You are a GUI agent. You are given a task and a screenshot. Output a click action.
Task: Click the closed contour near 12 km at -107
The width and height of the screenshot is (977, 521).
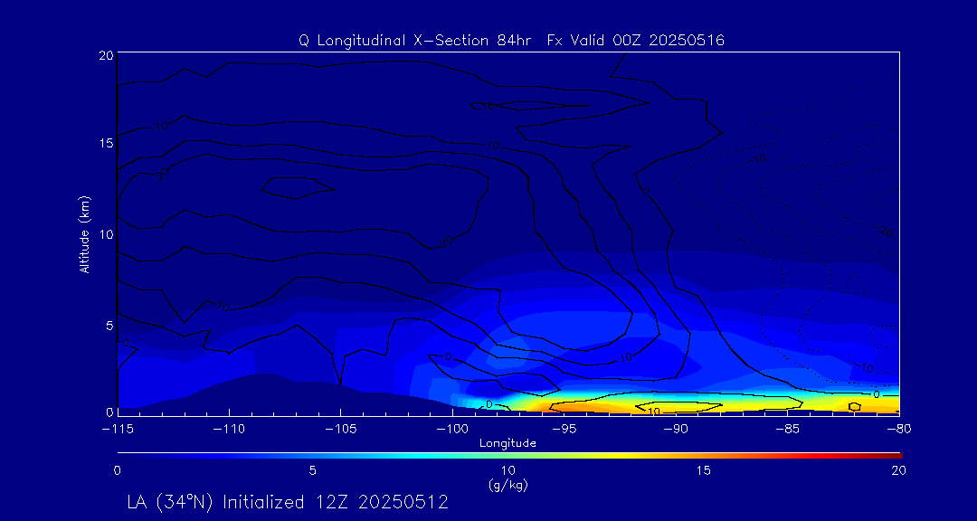(x=298, y=187)
